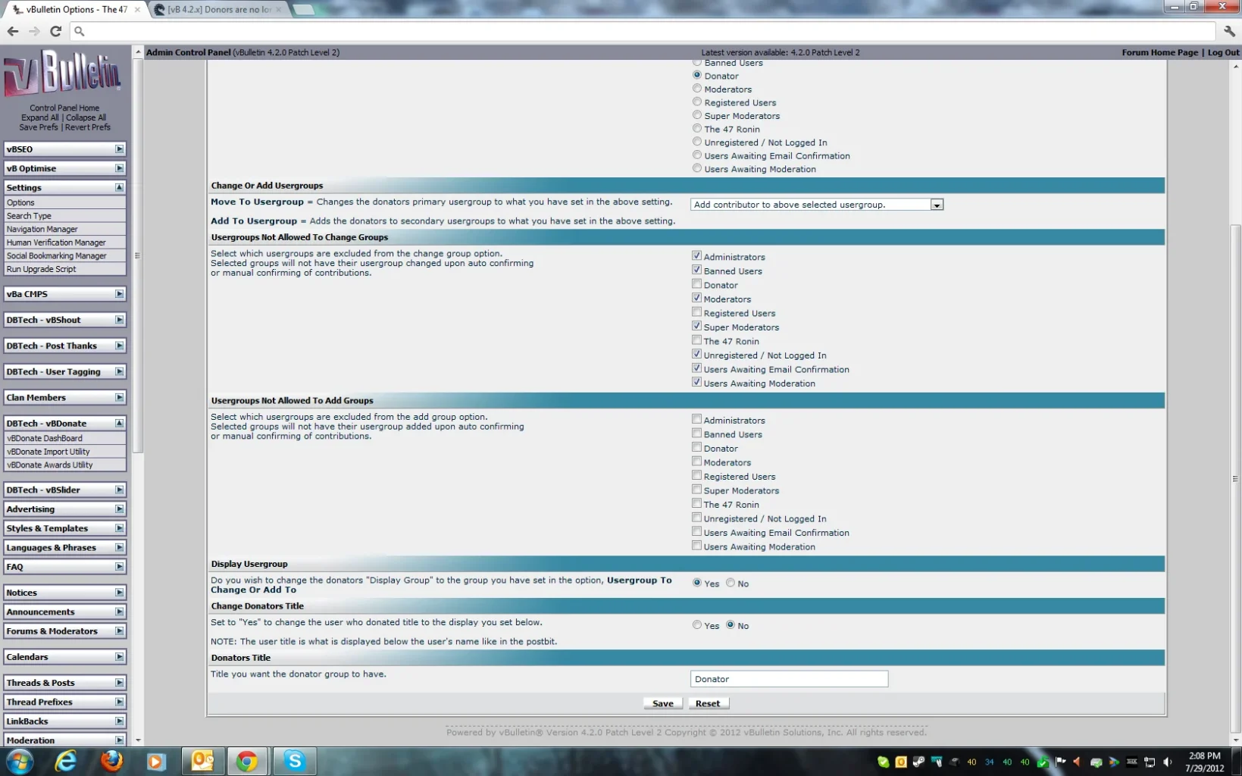Open Windows Start orb
Image resolution: width=1242 pixels, height=776 pixels.
pyautogui.click(x=20, y=761)
